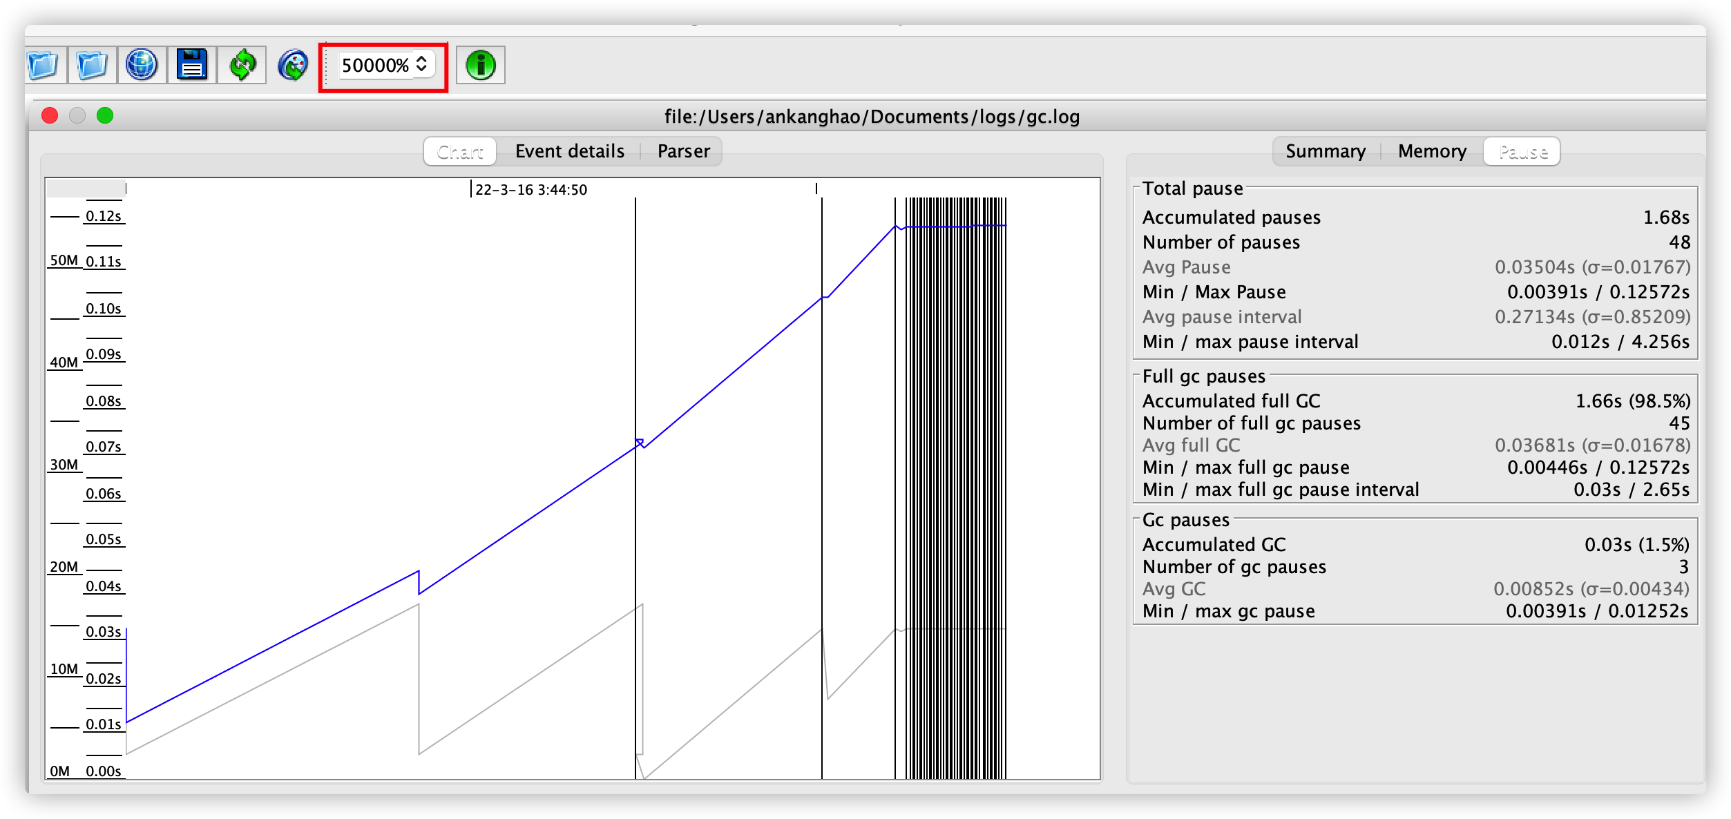The image size is (1731, 819).
Task: View the Summary tab
Action: coord(1325,151)
